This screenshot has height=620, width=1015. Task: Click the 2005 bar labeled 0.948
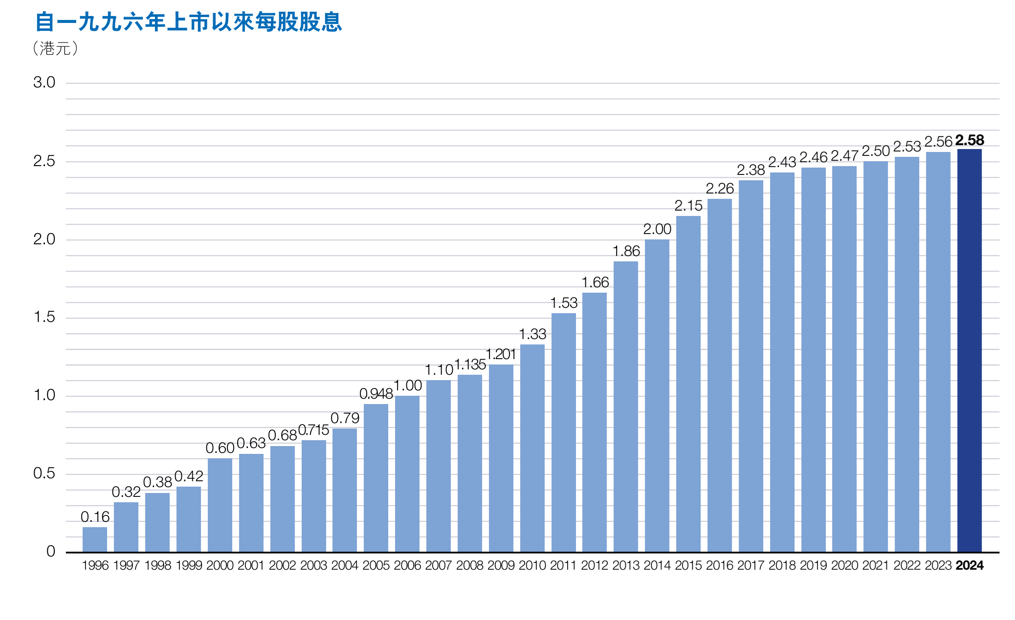pos(376,478)
